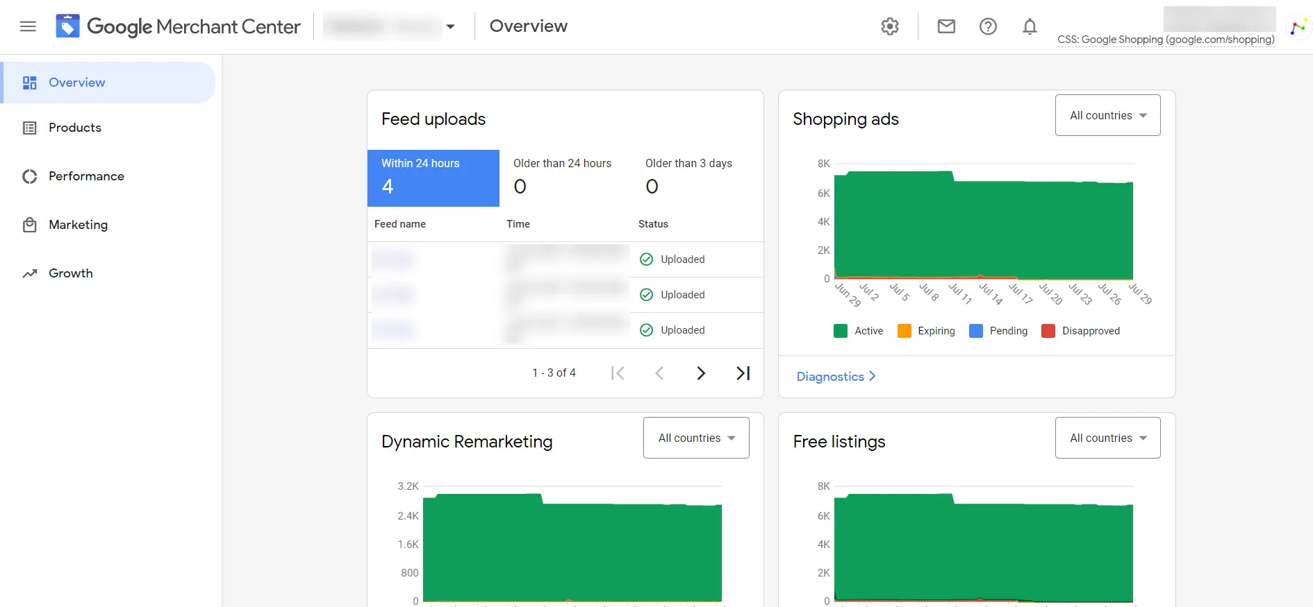This screenshot has width=1313, height=607.
Task: Open Marketing in the sidebar
Action: [78, 225]
